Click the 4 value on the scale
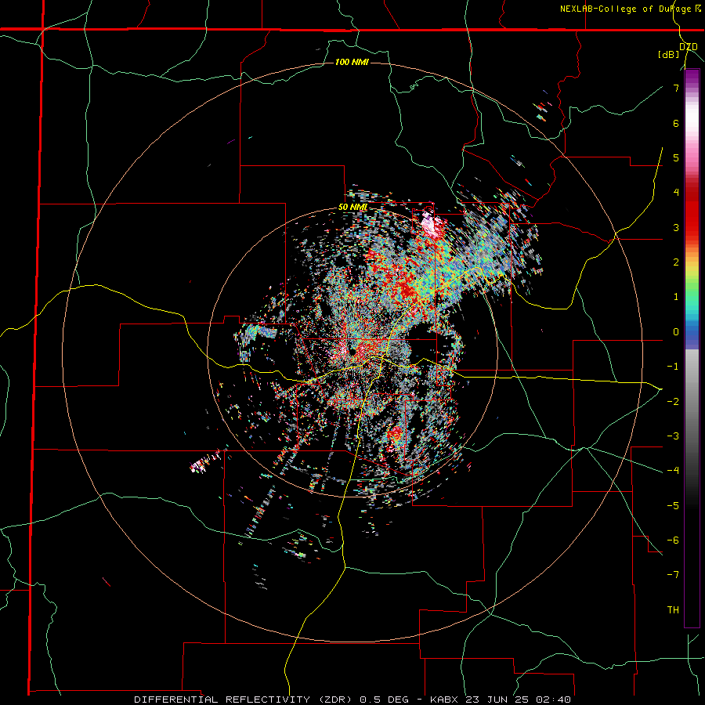Viewport: 705px width, 705px height. [676, 193]
